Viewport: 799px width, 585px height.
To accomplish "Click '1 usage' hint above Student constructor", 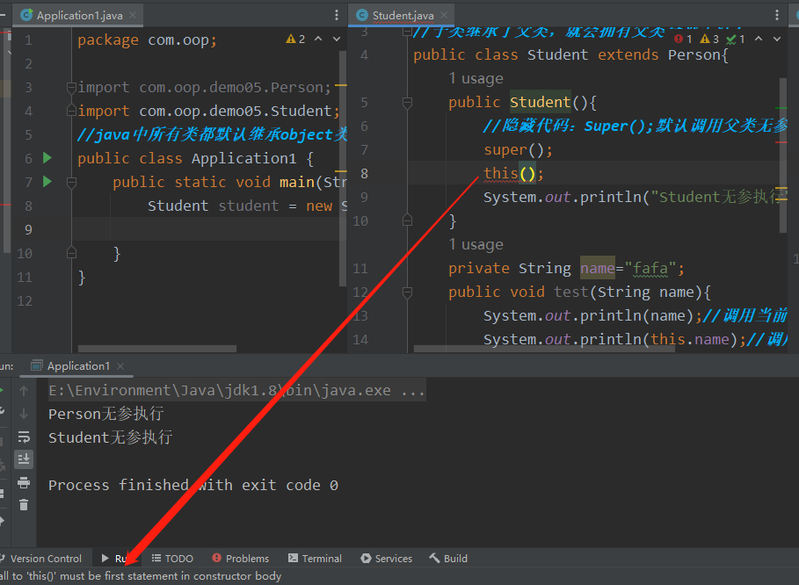I will [476, 78].
